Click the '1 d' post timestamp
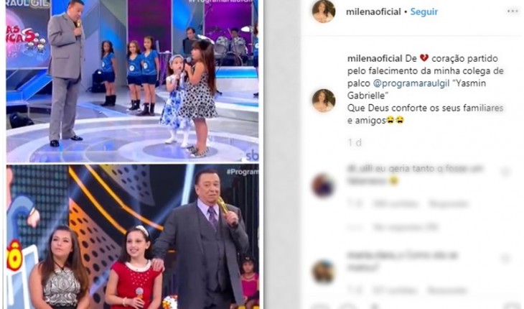The width and height of the screenshot is (524, 309). [355, 143]
